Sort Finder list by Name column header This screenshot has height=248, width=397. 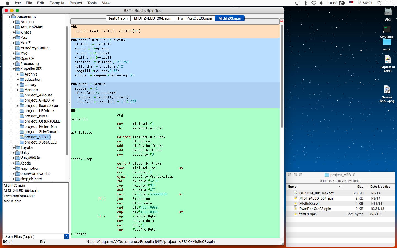point(292,187)
